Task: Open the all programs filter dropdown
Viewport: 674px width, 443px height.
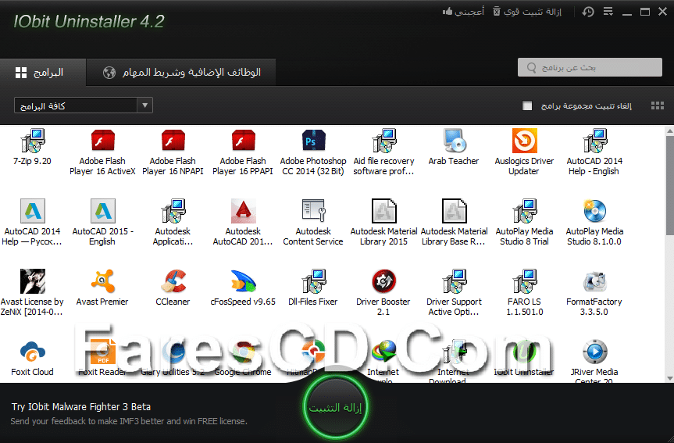Action: [84, 105]
